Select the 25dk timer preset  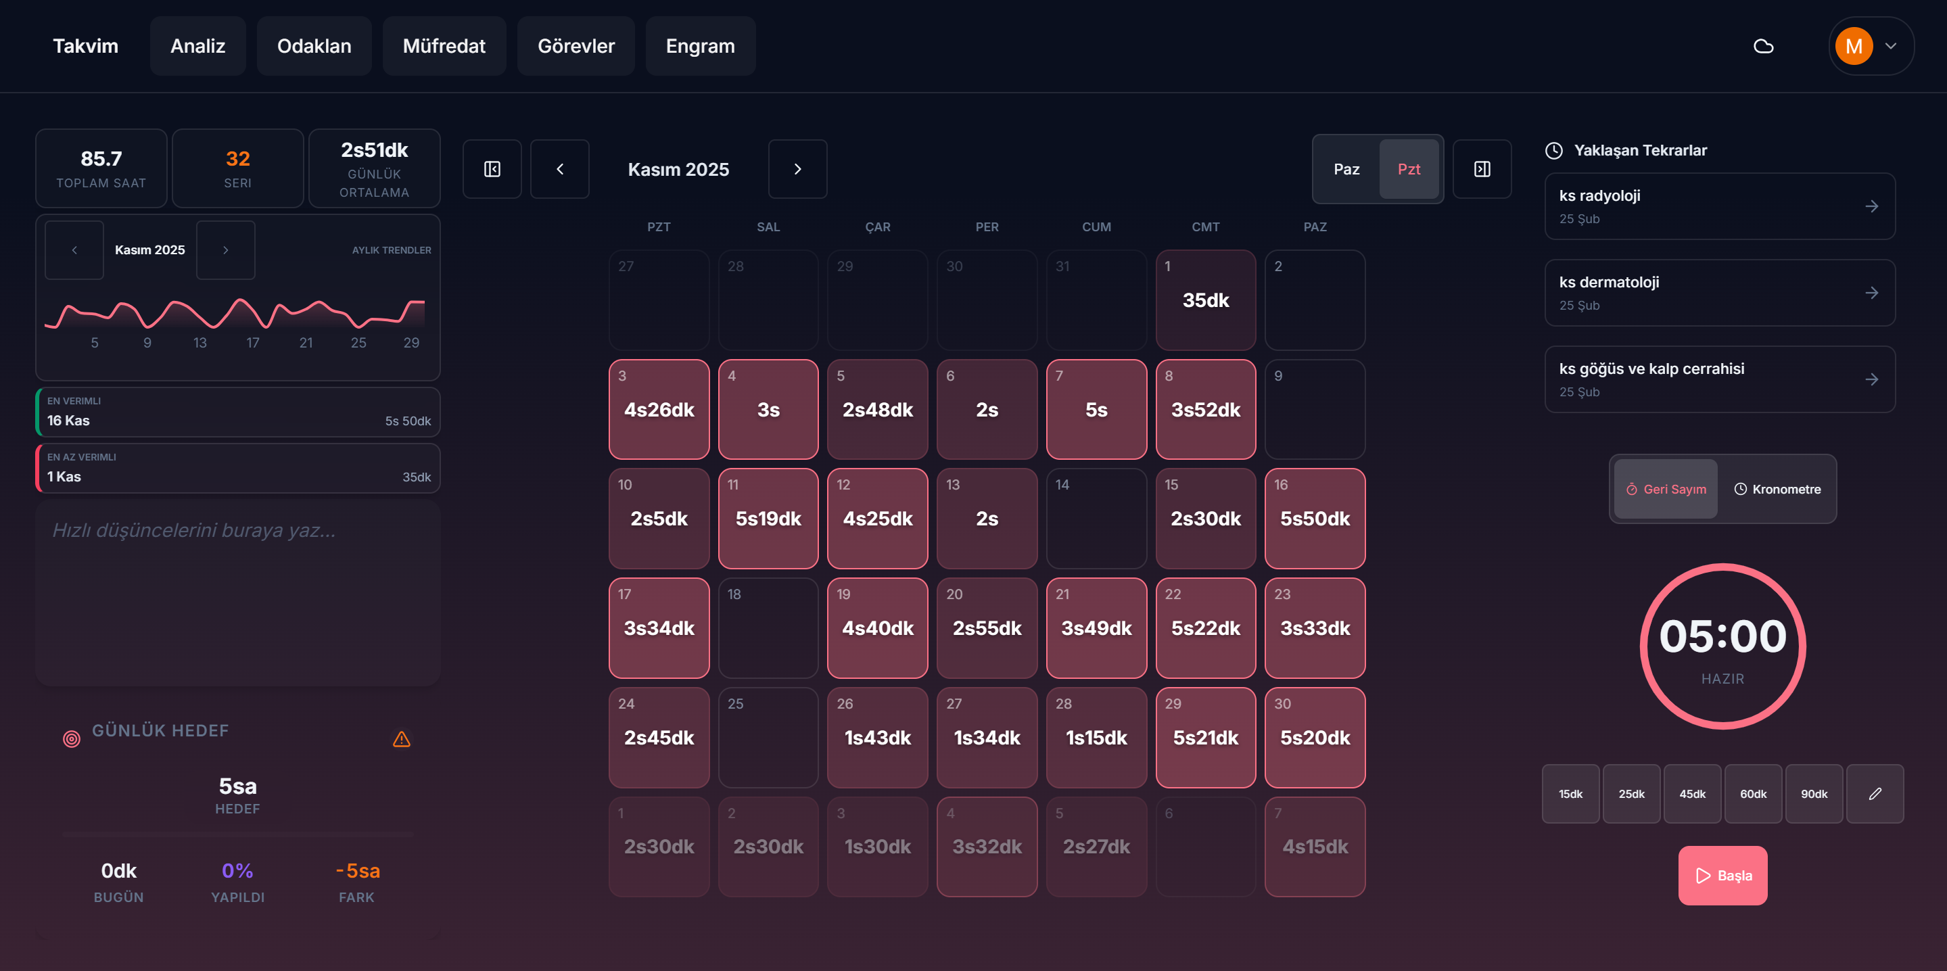point(1631,793)
